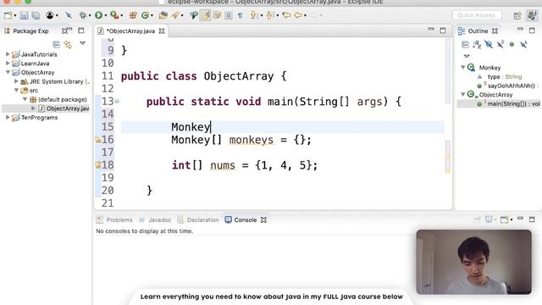
Task: Click the webcam video thumbnail
Action: (474, 262)
